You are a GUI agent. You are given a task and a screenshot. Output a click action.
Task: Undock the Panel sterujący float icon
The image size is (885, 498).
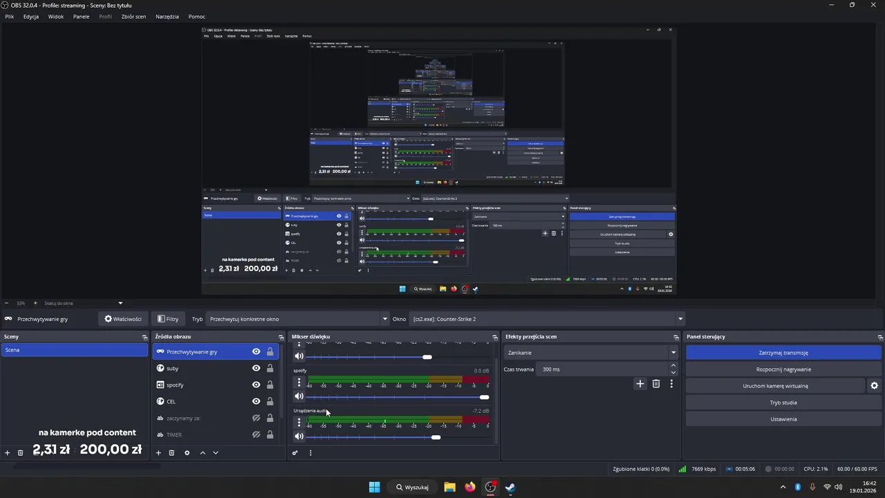click(880, 337)
